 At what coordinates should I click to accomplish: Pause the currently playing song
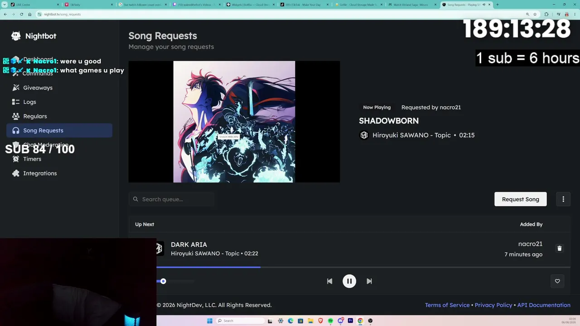coord(349,281)
